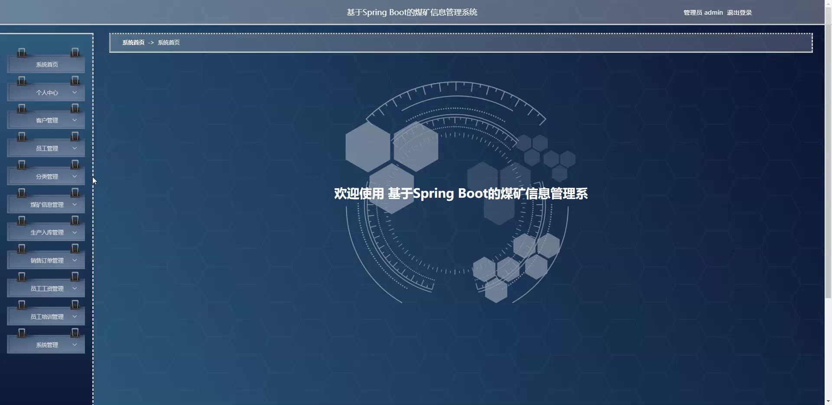This screenshot has height=405, width=832.
Task: Click the scrollbar up arrow
Action: [828, 3]
